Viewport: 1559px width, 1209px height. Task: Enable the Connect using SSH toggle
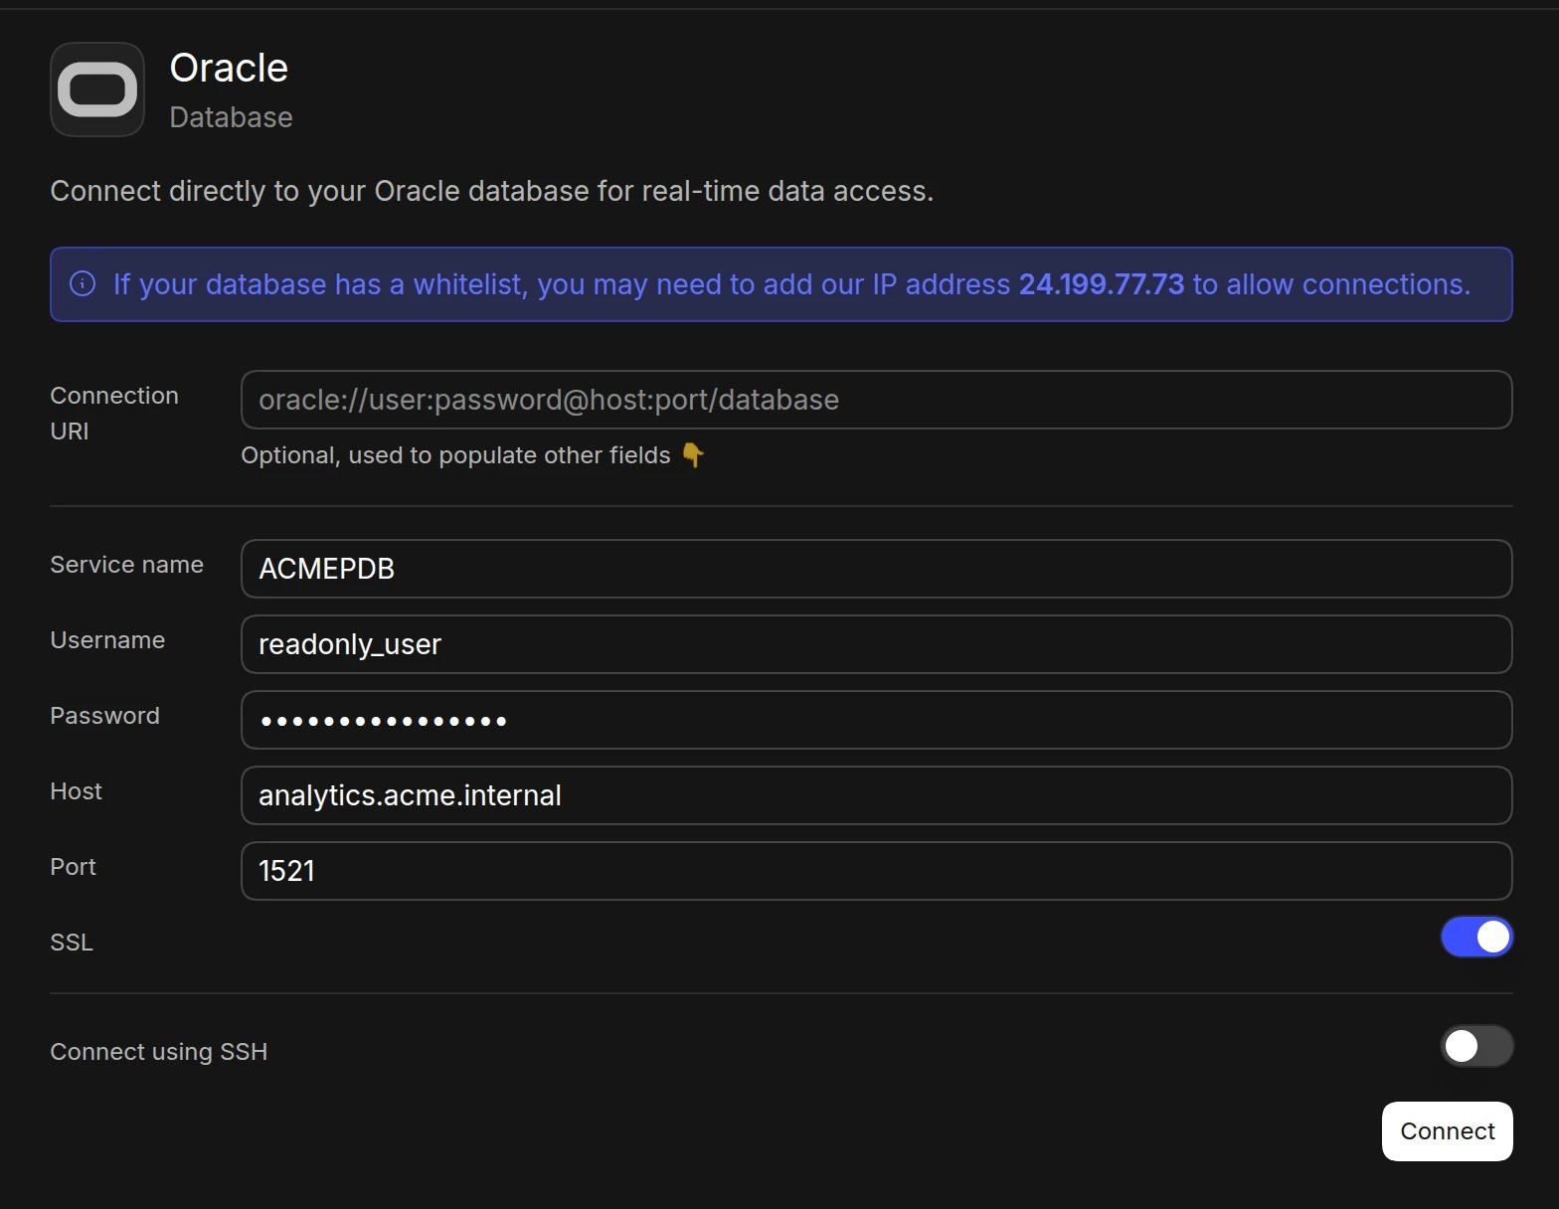point(1476,1046)
